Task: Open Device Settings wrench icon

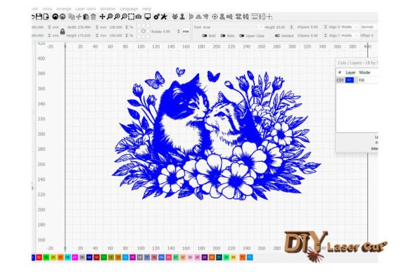Action: coord(164,17)
